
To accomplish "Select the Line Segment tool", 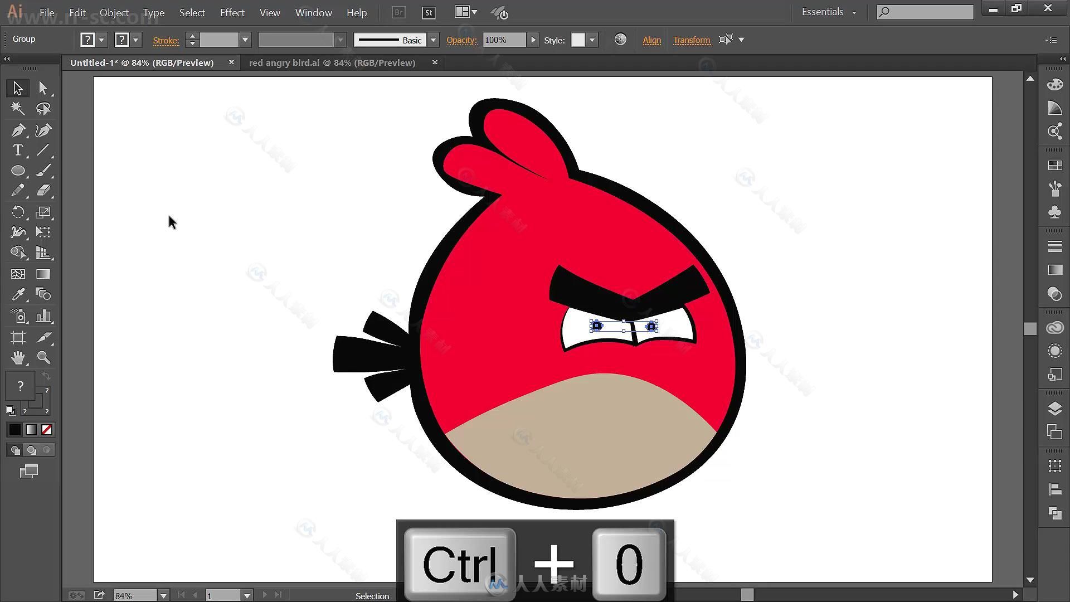I will point(43,151).
